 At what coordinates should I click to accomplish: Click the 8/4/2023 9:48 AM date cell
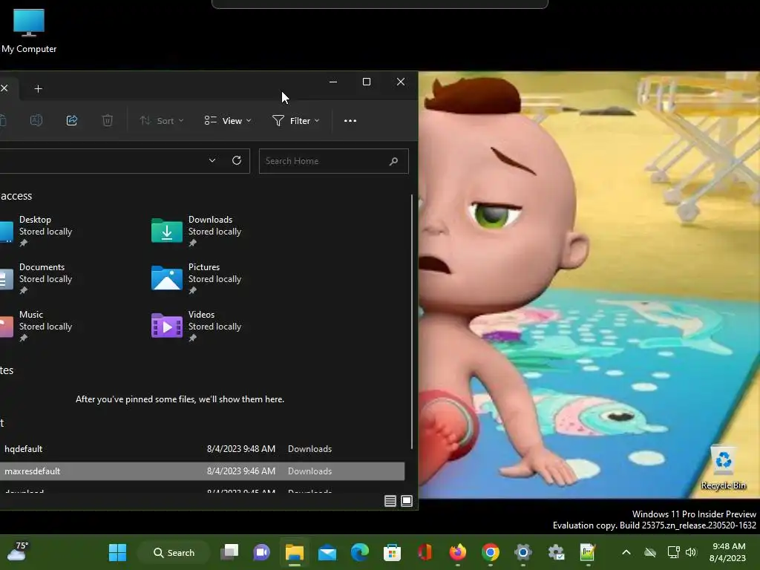241,449
